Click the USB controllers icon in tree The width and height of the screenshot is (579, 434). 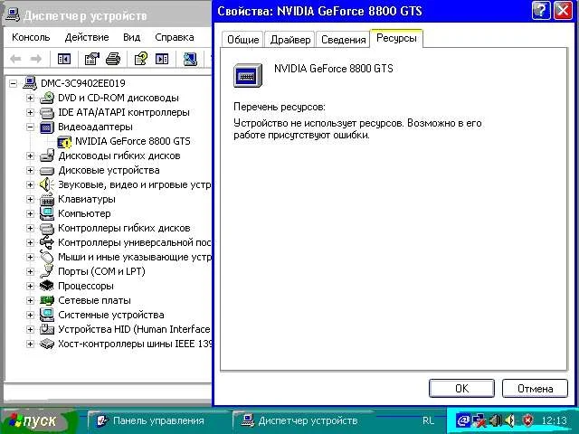47,242
